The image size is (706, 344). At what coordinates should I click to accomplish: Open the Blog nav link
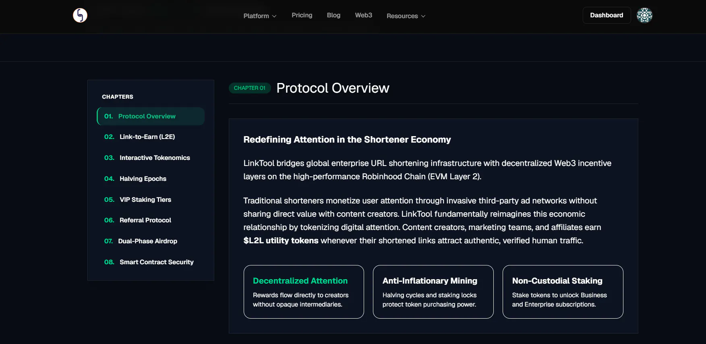pos(333,15)
